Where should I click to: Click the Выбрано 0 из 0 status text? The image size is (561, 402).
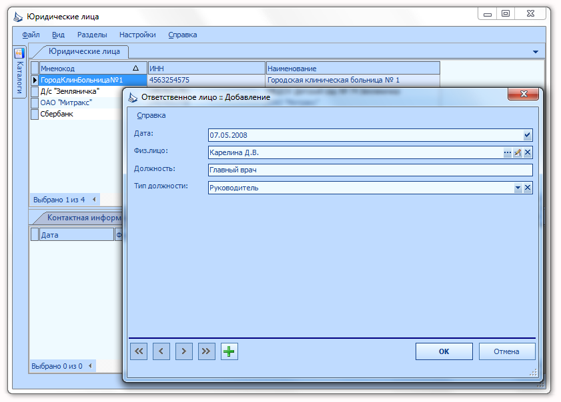(x=57, y=366)
